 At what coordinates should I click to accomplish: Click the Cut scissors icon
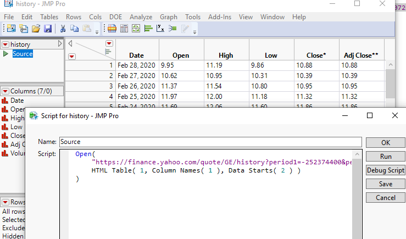[x=63, y=28]
